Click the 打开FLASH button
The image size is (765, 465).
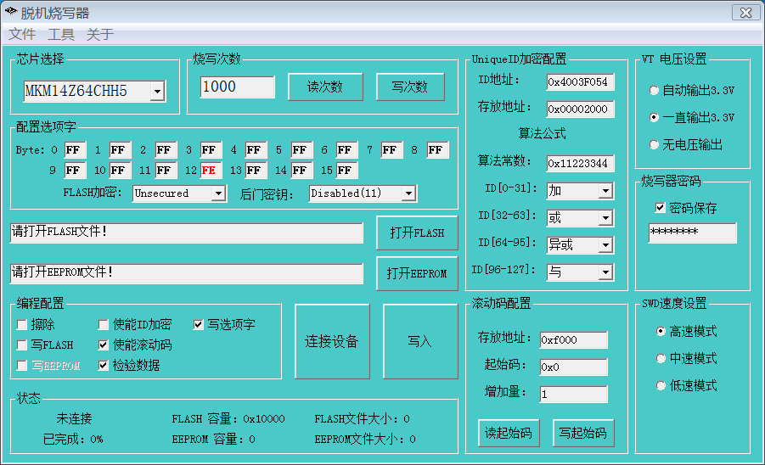(417, 232)
